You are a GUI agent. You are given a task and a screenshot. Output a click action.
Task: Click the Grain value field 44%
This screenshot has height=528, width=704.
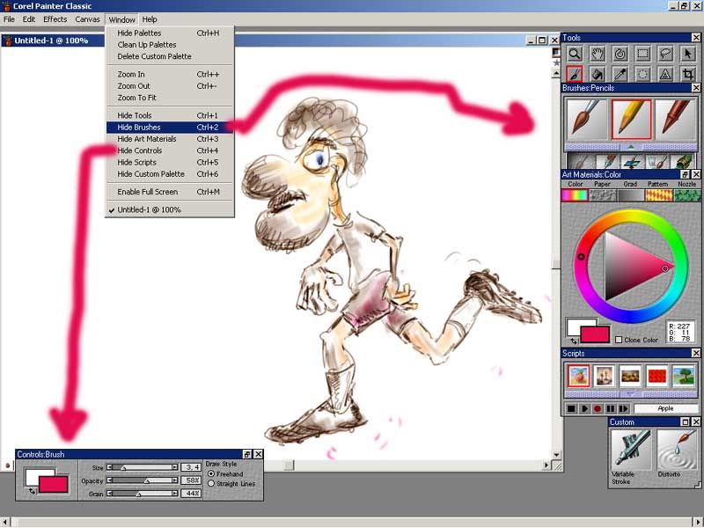(x=191, y=494)
